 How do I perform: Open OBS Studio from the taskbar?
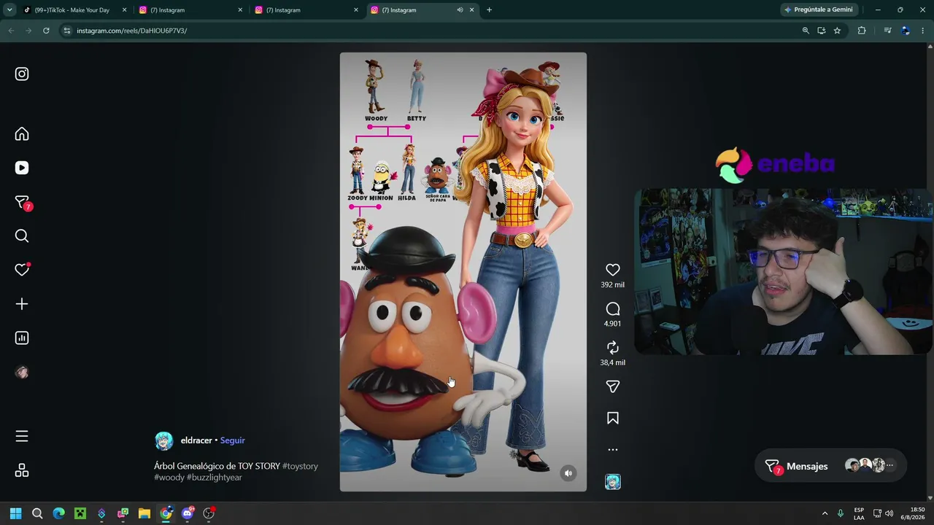click(209, 513)
